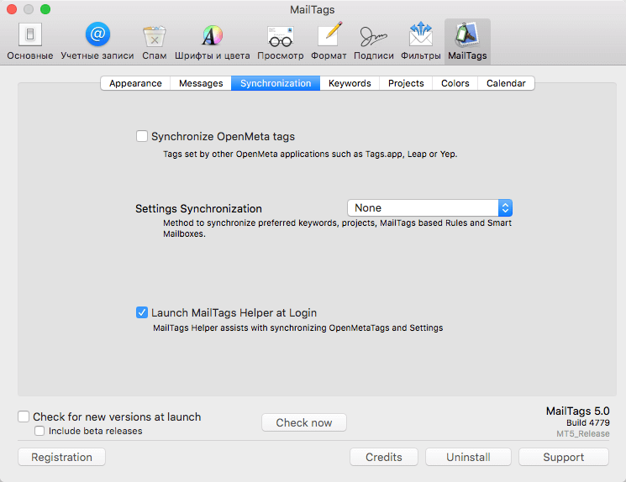Open the Просмотр viewing pane
The width and height of the screenshot is (626, 482).
pyautogui.click(x=281, y=41)
